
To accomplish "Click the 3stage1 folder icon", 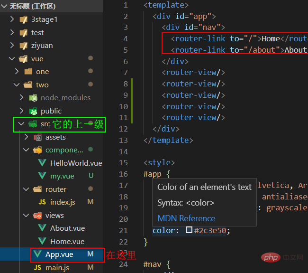I will (x=24, y=19).
